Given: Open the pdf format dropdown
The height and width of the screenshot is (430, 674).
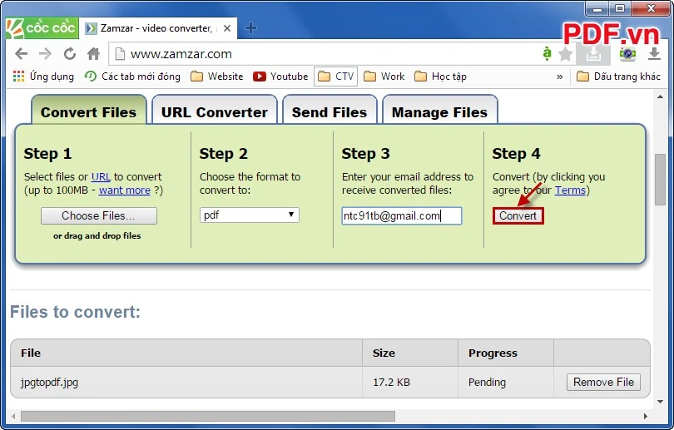Looking at the screenshot, I should [250, 215].
